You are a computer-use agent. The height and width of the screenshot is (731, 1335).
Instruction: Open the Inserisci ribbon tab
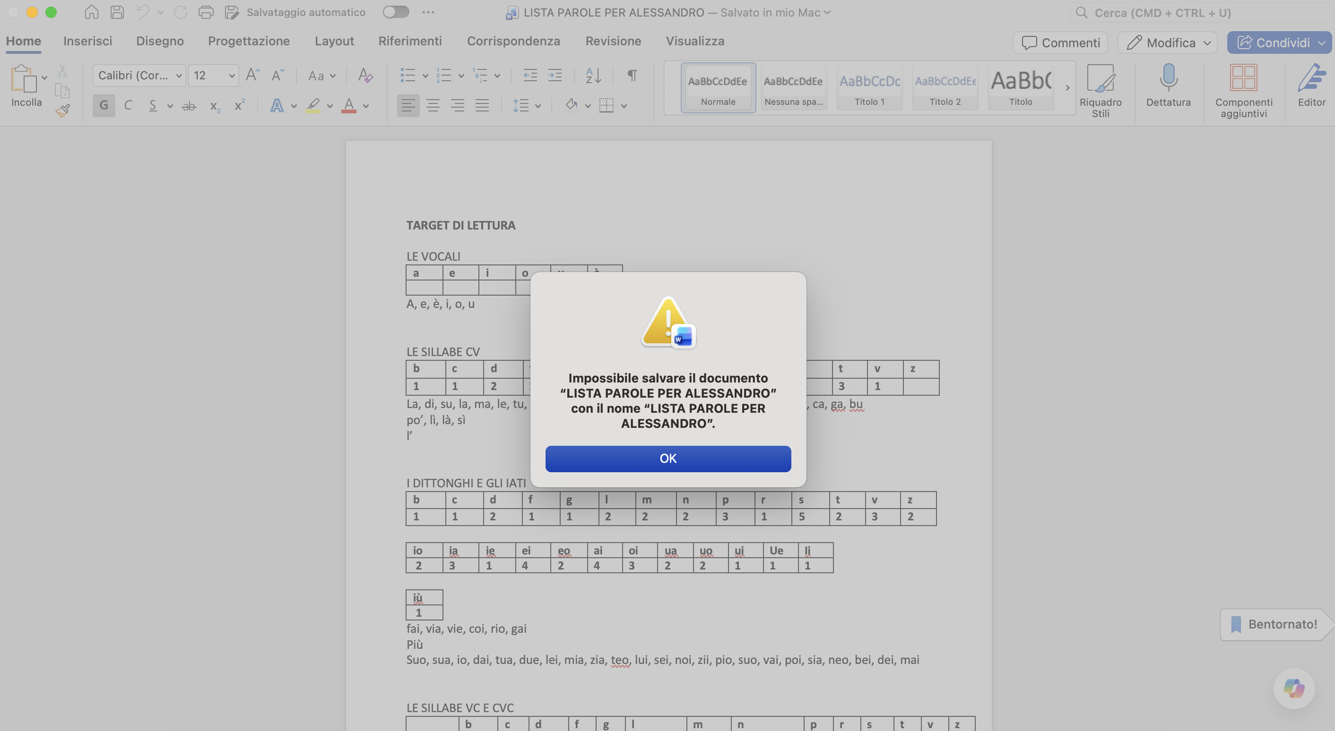(87, 41)
